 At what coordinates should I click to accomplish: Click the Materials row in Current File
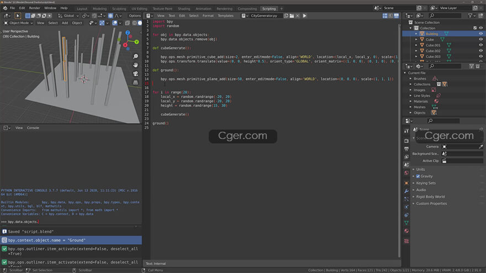tap(421, 101)
